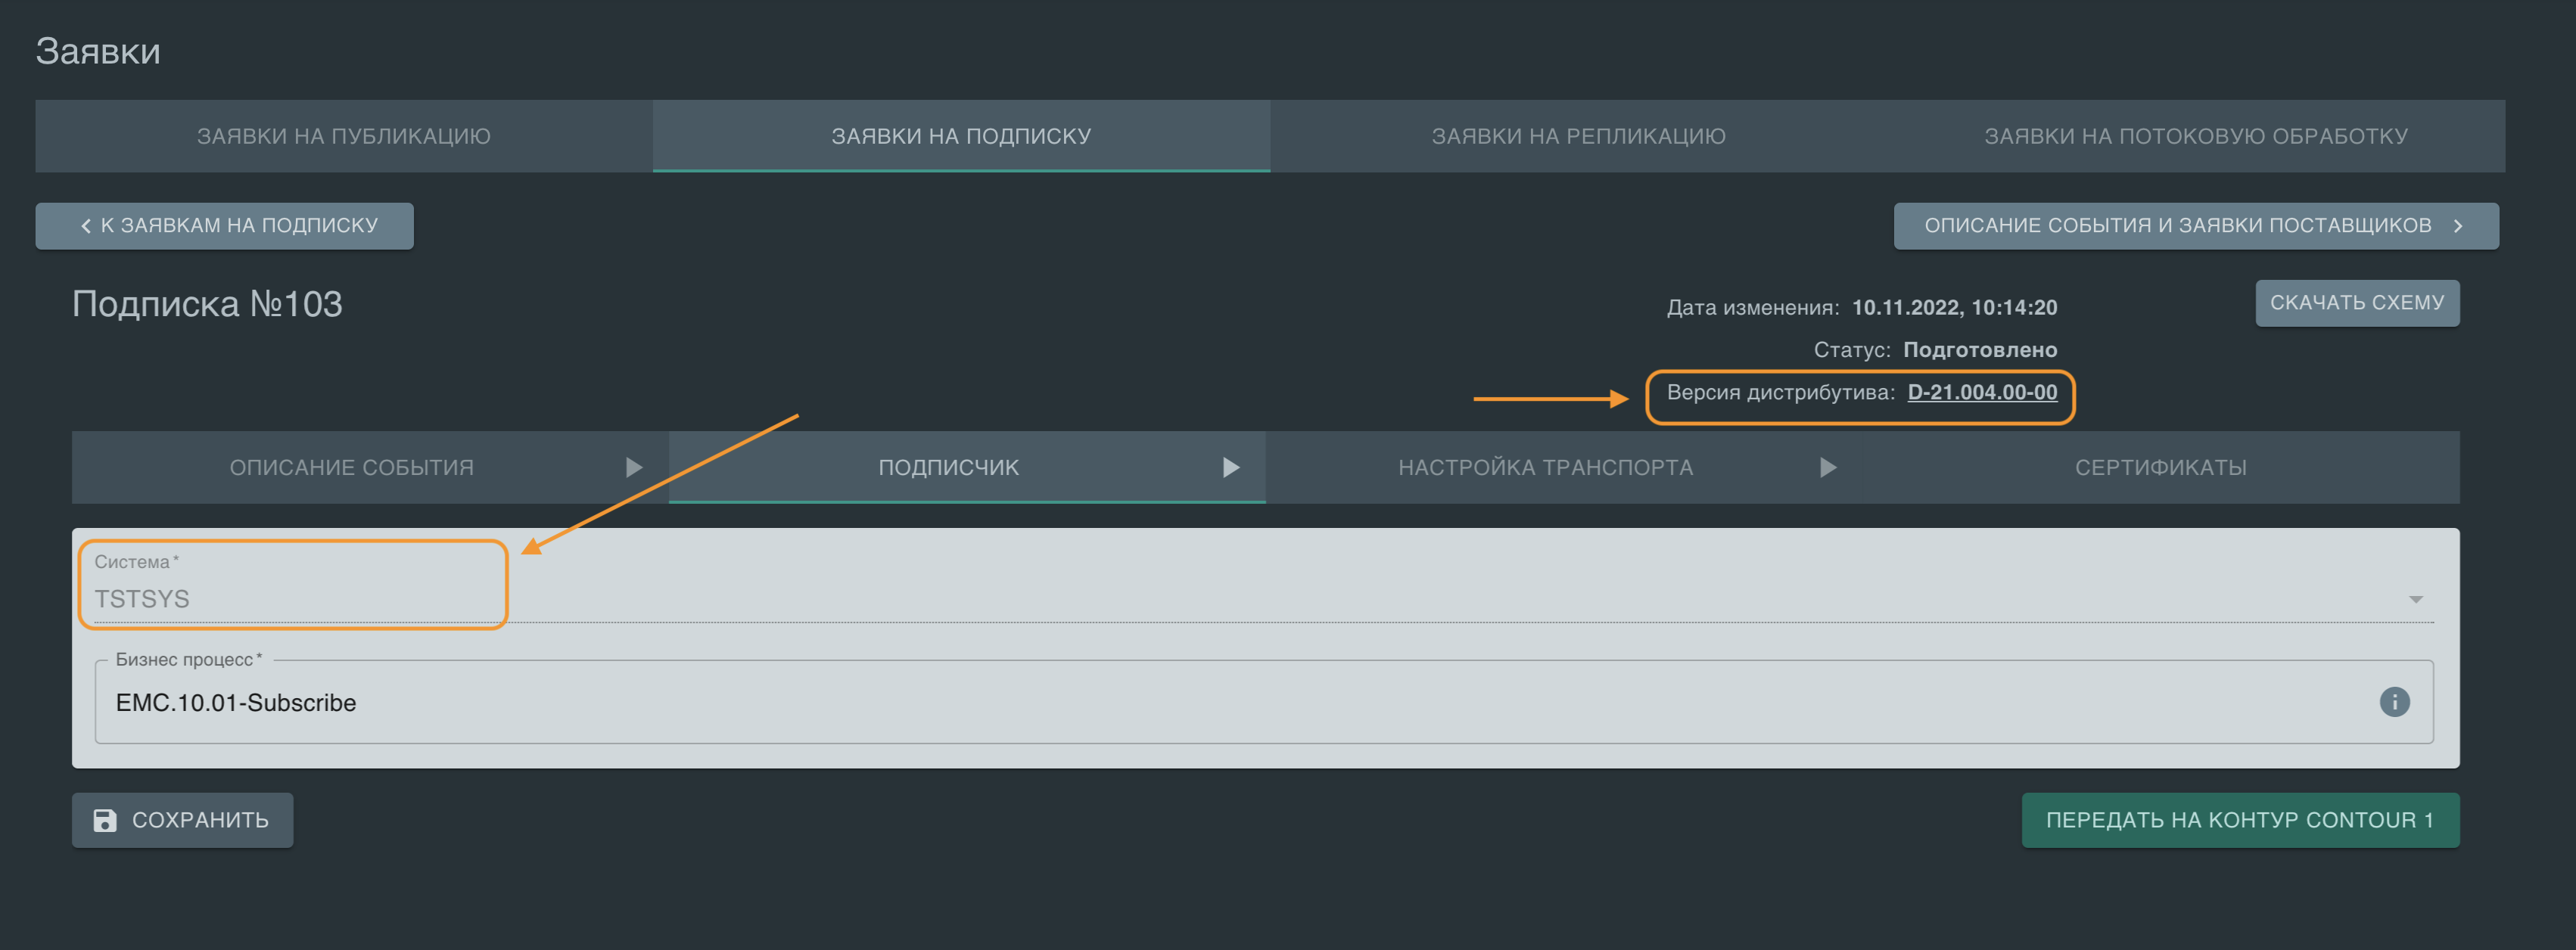The width and height of the screenshot is (2576, 950).
Task: Click Передать на контур Contour 1 button
Action: [x=2239, y=820]
